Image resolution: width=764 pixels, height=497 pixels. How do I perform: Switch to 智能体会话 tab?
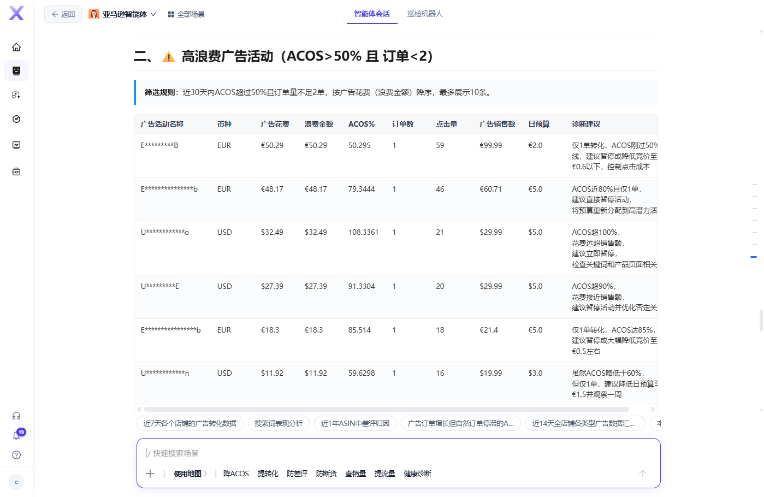pos(372,14)
